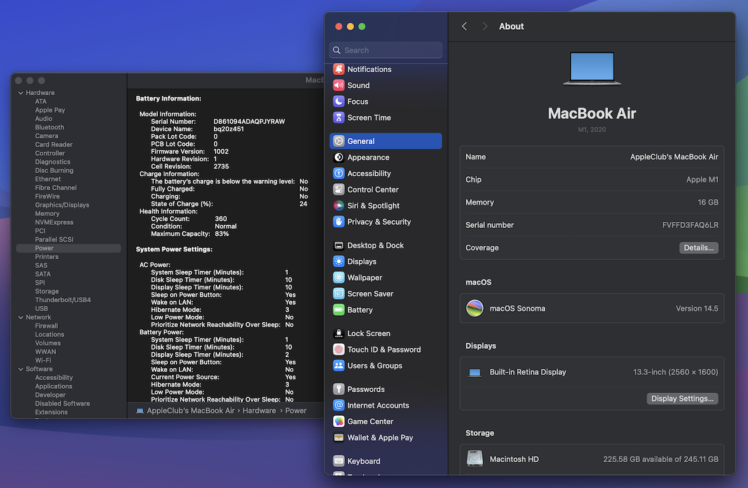
Task: Select Disabled Software in sidebar
Action: 63,403
